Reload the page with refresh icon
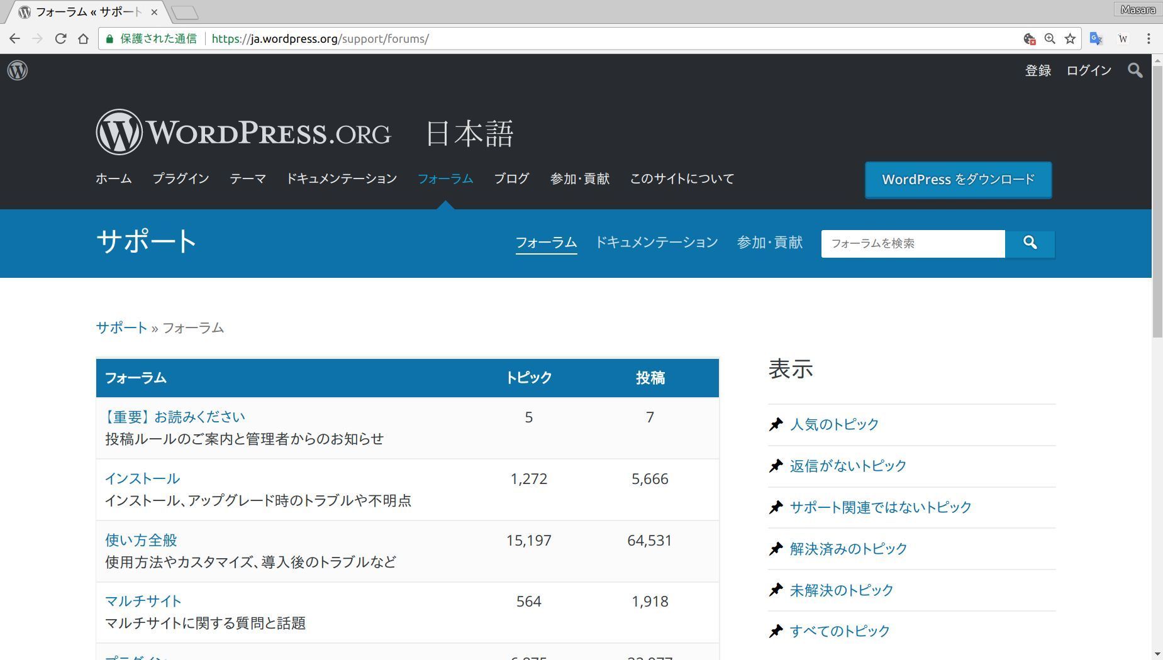 [x=60, y=39]
